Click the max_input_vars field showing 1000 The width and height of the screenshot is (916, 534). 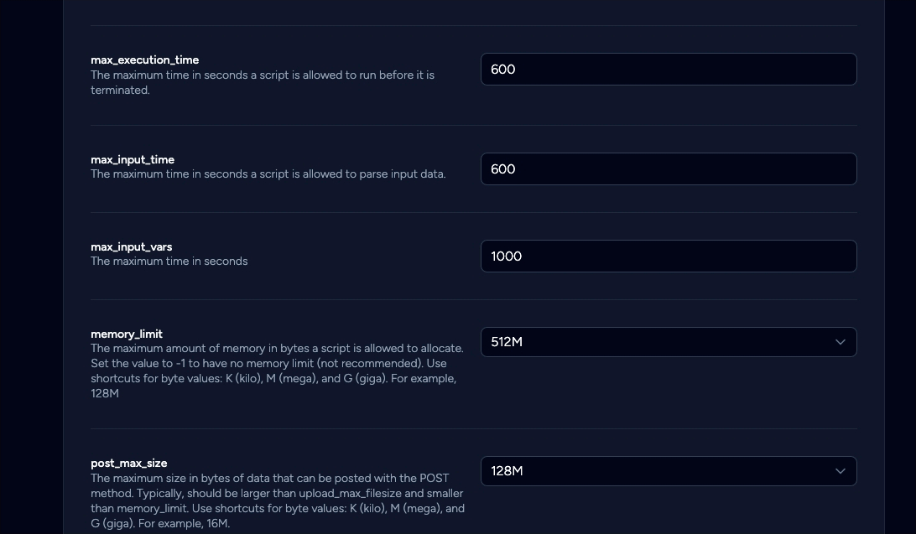coord(668,257)
